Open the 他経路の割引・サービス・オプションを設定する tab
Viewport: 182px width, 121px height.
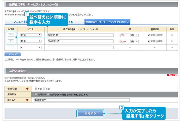pos(107,22)
